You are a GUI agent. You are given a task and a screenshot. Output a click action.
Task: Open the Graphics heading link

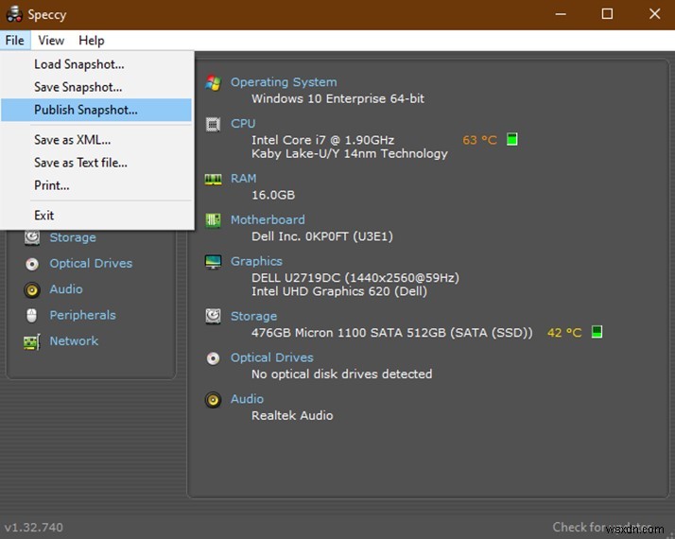(x=256, y=261)
